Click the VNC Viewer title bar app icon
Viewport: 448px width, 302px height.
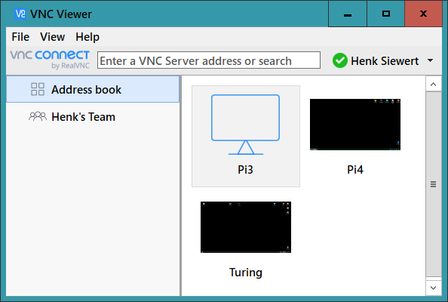click(20, 14)
